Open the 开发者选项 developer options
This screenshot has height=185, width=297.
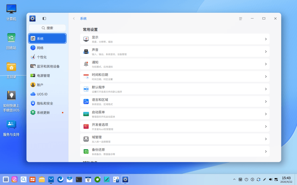(175, 127)
